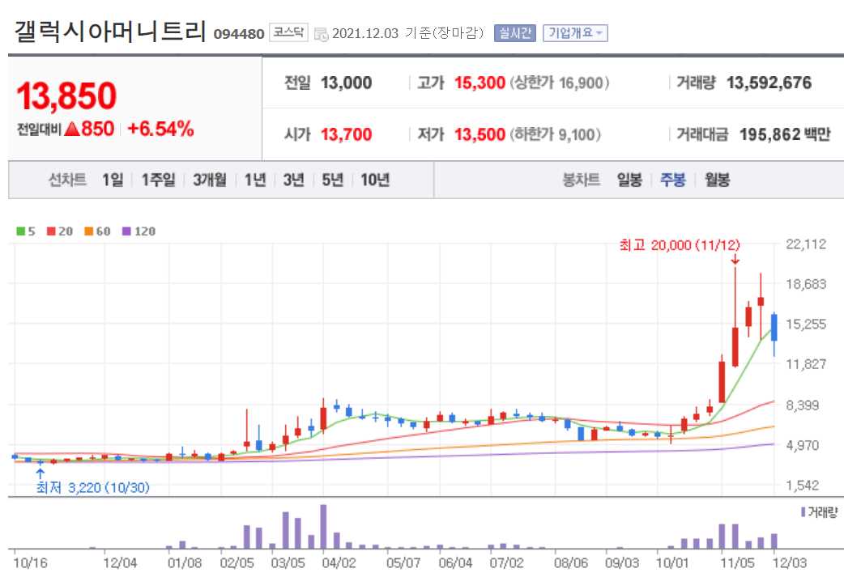Switch to the 주봉 weekly candle chart
The width and height of the screenshot is (844, 577).
[x=673, y=180]
